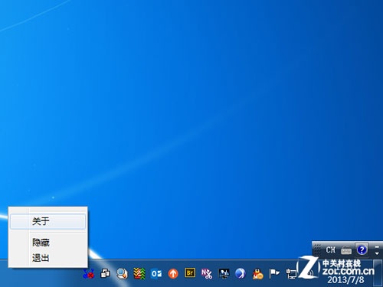The image size is (383, 287).
Task: Open language bar help question mark
Action: 362,249
